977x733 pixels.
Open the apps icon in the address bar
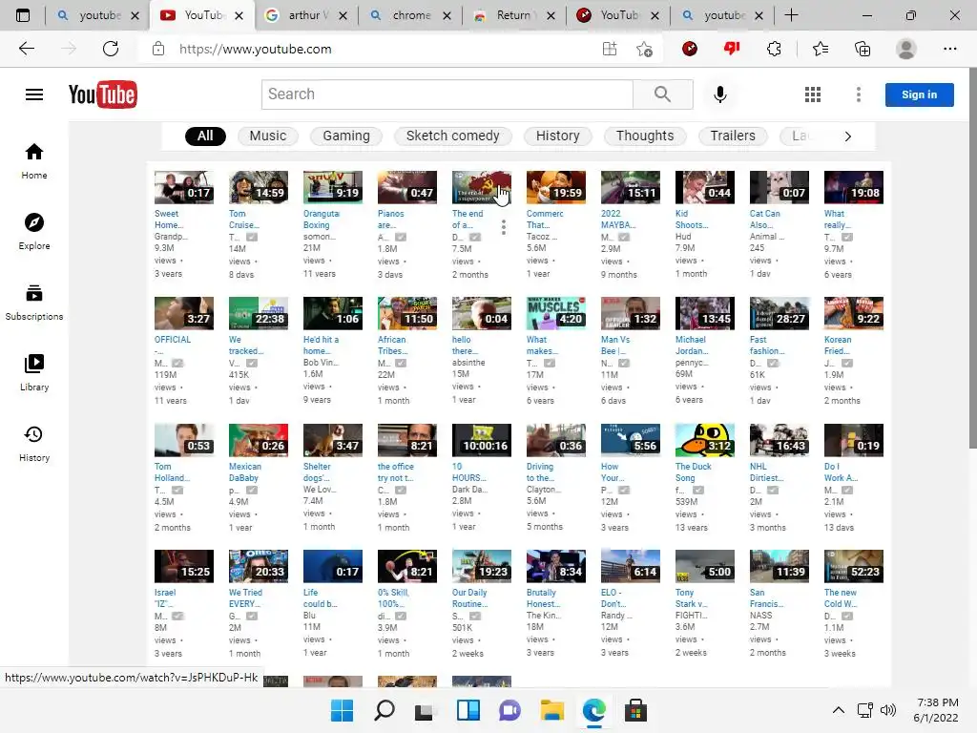(610, 49)
